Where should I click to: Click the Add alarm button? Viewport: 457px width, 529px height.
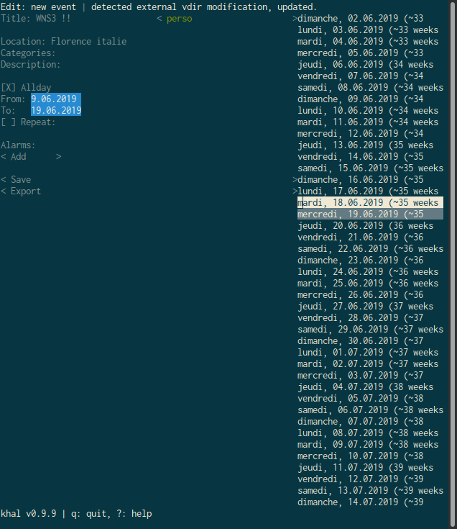31,157
